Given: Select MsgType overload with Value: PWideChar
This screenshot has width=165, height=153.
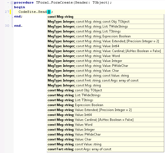Looking at the screenshot, I should (105, 66).
